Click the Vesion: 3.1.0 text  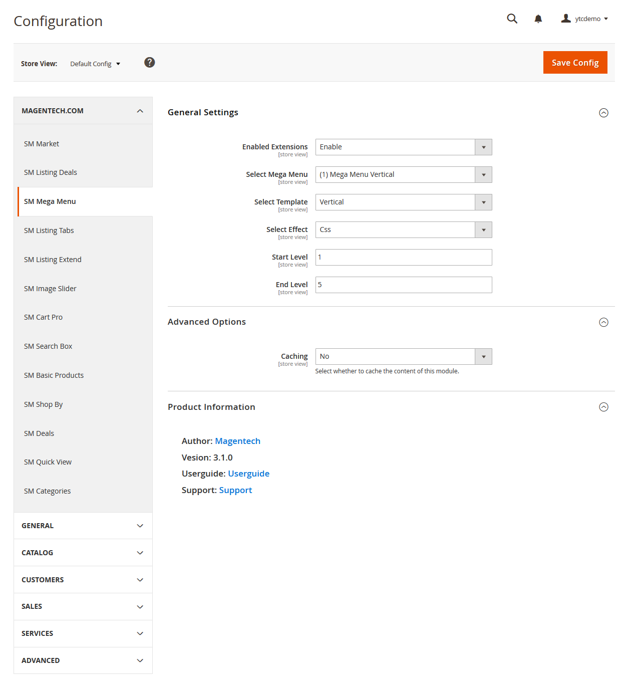(x=207, y=457)
